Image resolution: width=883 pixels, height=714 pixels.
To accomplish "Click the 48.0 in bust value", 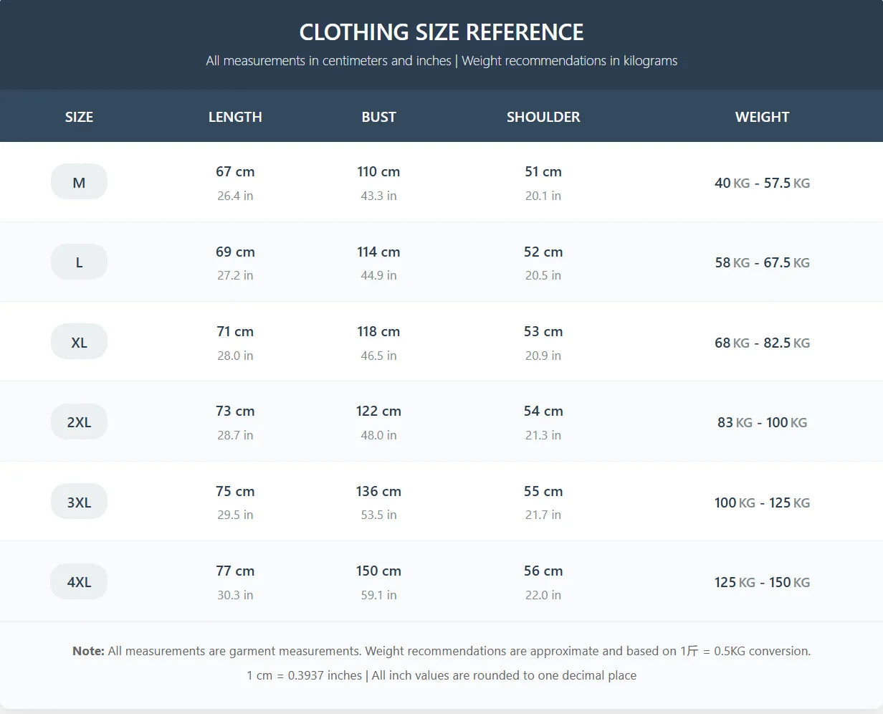I will [378, 435].
